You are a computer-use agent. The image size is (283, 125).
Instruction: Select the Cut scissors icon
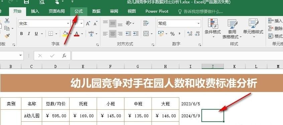click(7, 21)
